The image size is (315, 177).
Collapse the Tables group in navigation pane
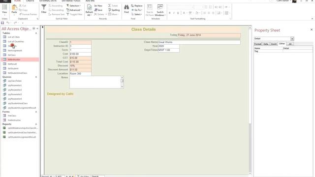tap(36, 33)
